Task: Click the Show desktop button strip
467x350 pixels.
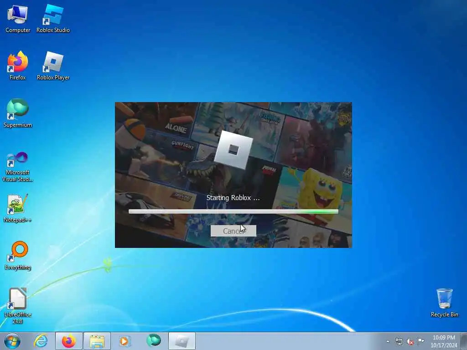Action: click(464, 341)
